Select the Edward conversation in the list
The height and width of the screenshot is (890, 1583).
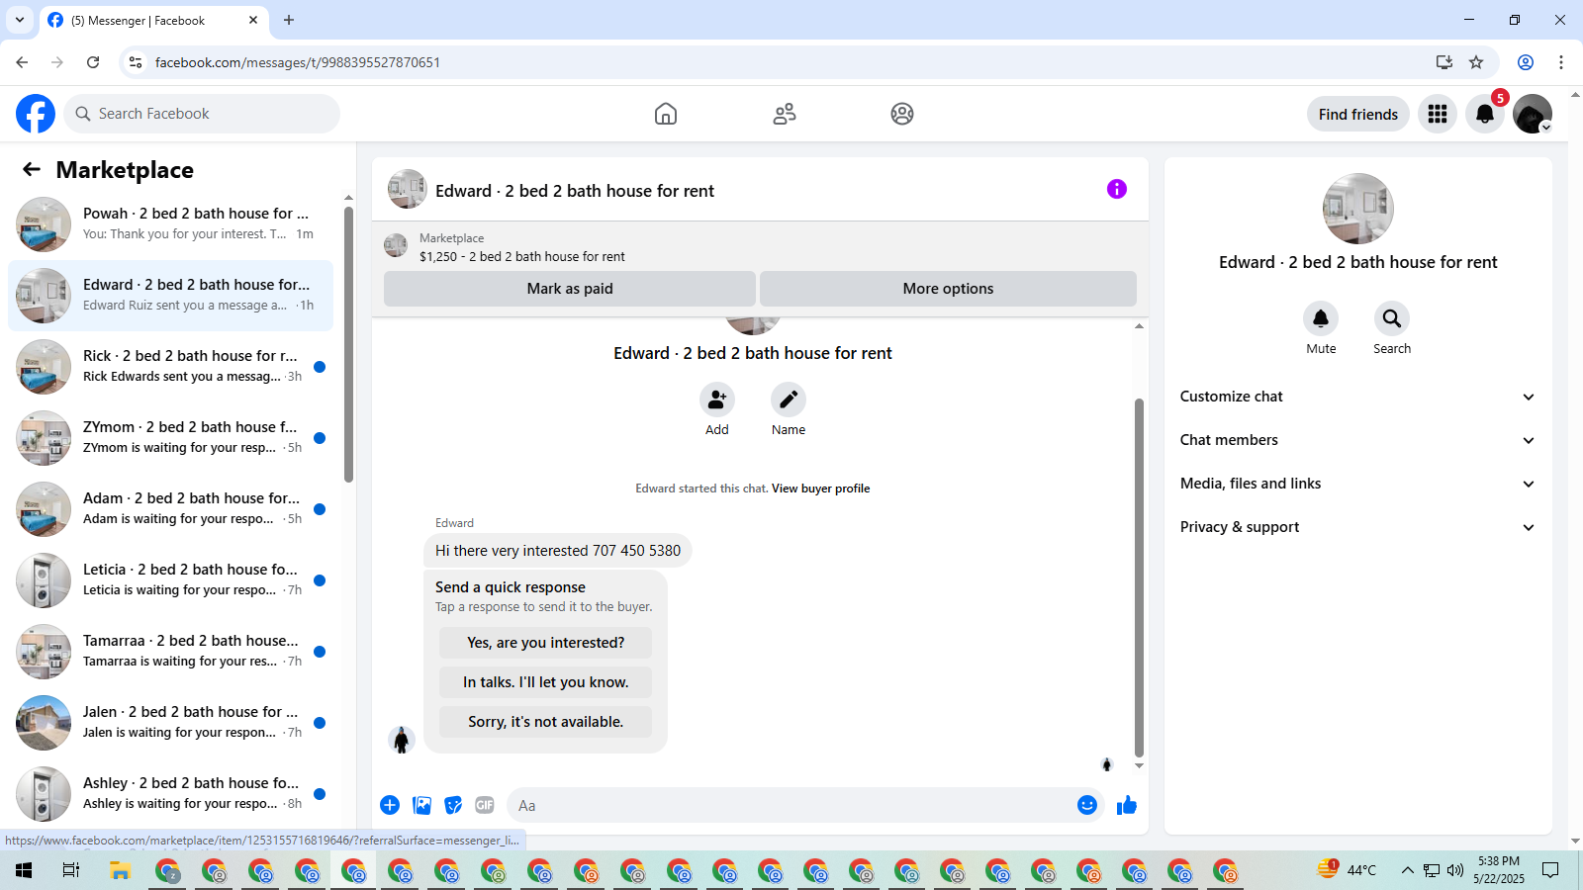(170, 296)
